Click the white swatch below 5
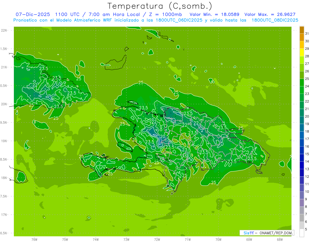The width and height of the screenshot is (314, 243). coord(302,233)
